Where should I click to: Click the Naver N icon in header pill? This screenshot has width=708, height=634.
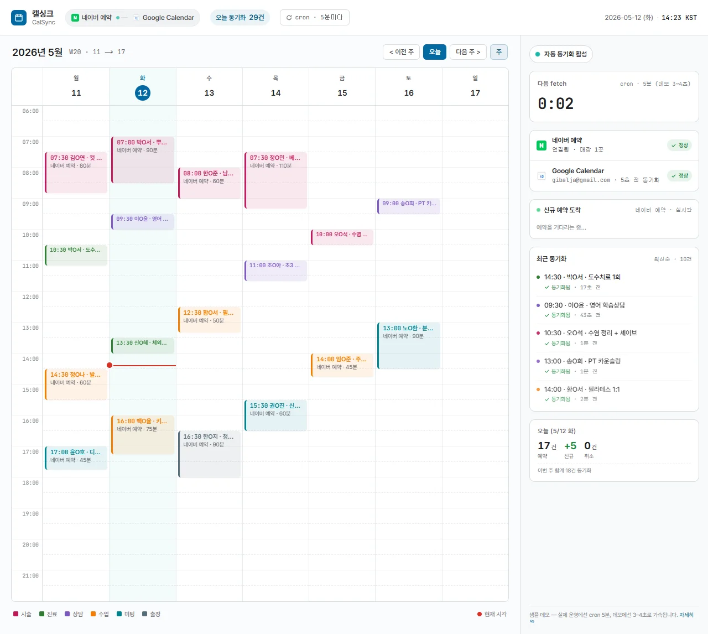pyautogui.click(x=75, y=18)
